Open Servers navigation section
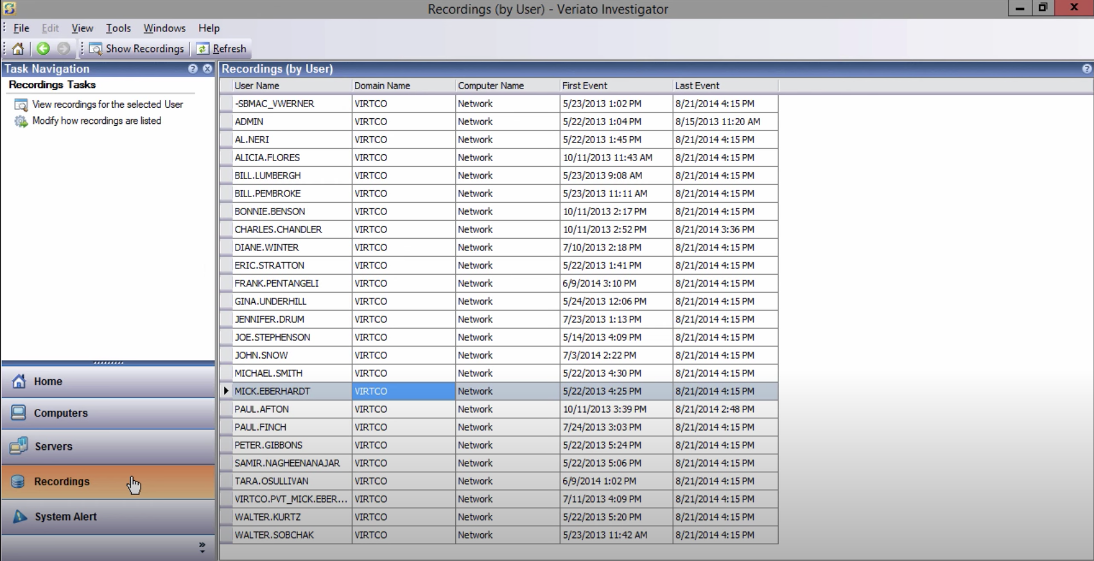 click(x=108, y=447)
